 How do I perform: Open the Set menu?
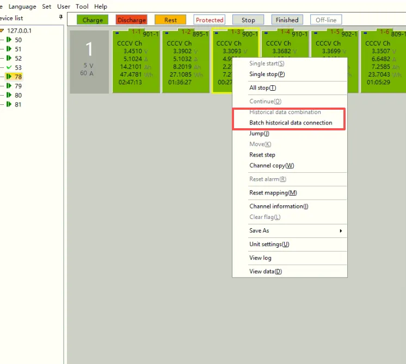click(x=47, y=7)
